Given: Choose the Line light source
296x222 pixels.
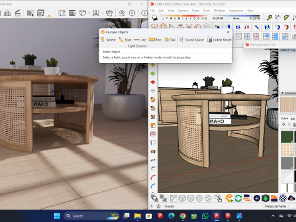Looking at the screenshot, I should point(140,39).
